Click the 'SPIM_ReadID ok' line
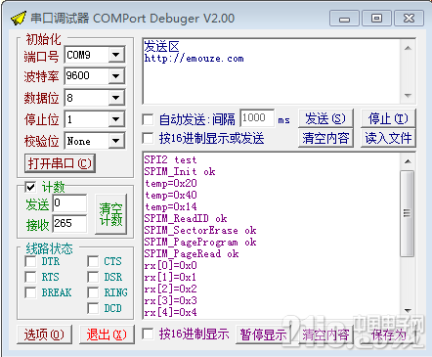Viewport: 432px width, 357px height. point(186,218)
